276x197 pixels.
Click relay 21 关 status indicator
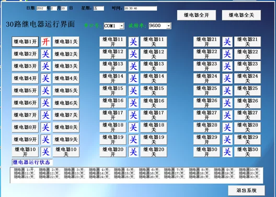(x=227, y=42)
